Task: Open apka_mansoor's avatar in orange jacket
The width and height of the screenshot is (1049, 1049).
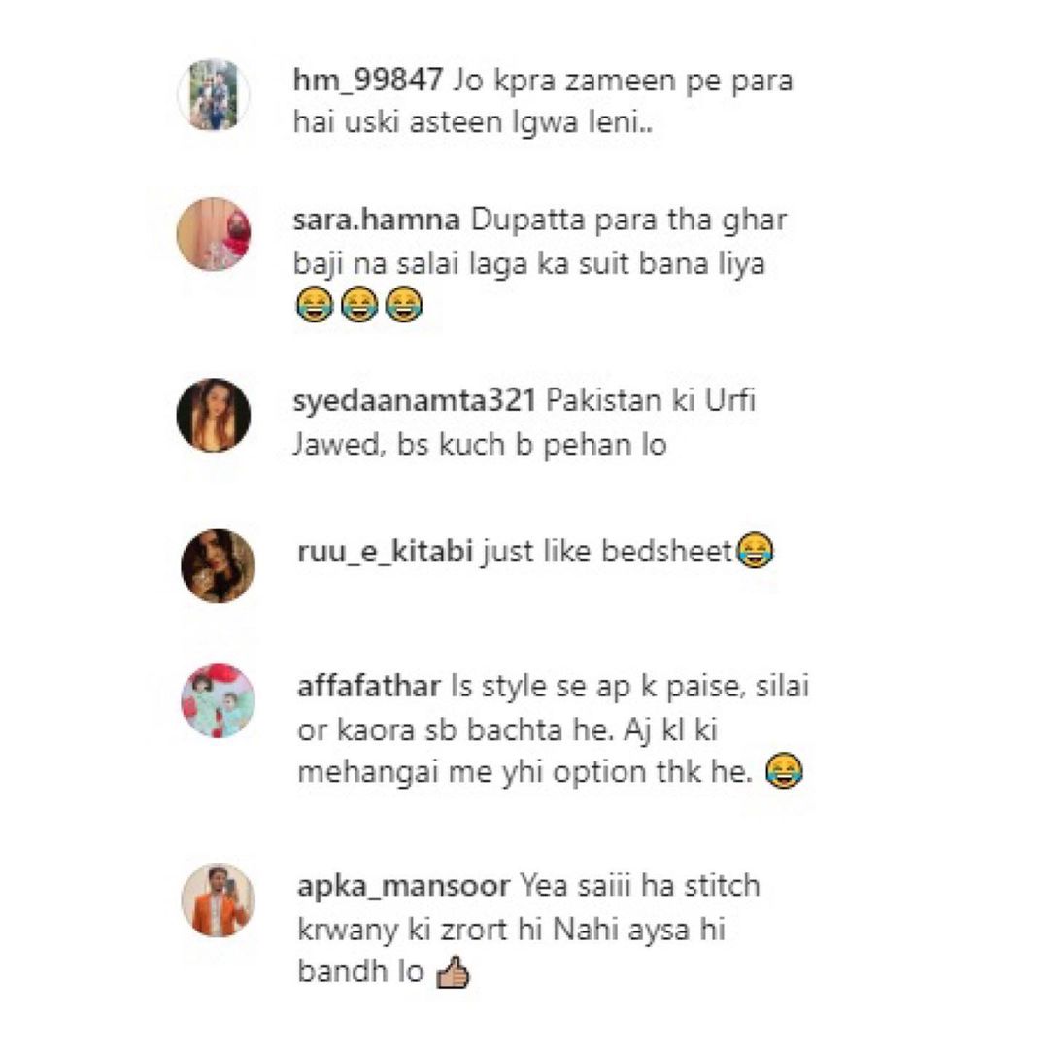Action: (219, 899)
